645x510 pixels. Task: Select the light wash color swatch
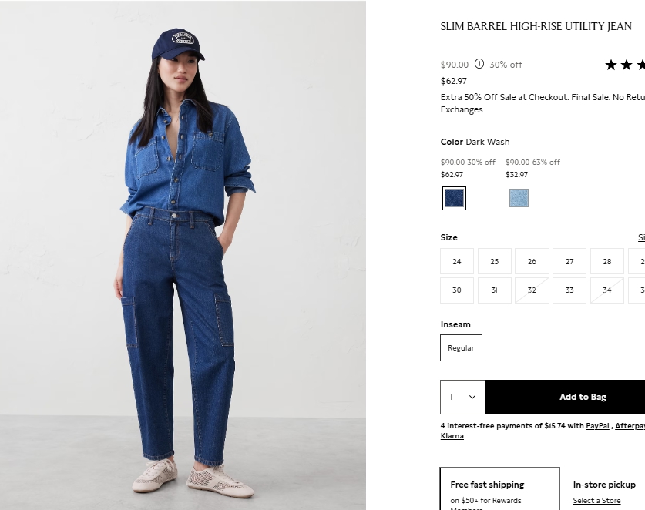519,198
